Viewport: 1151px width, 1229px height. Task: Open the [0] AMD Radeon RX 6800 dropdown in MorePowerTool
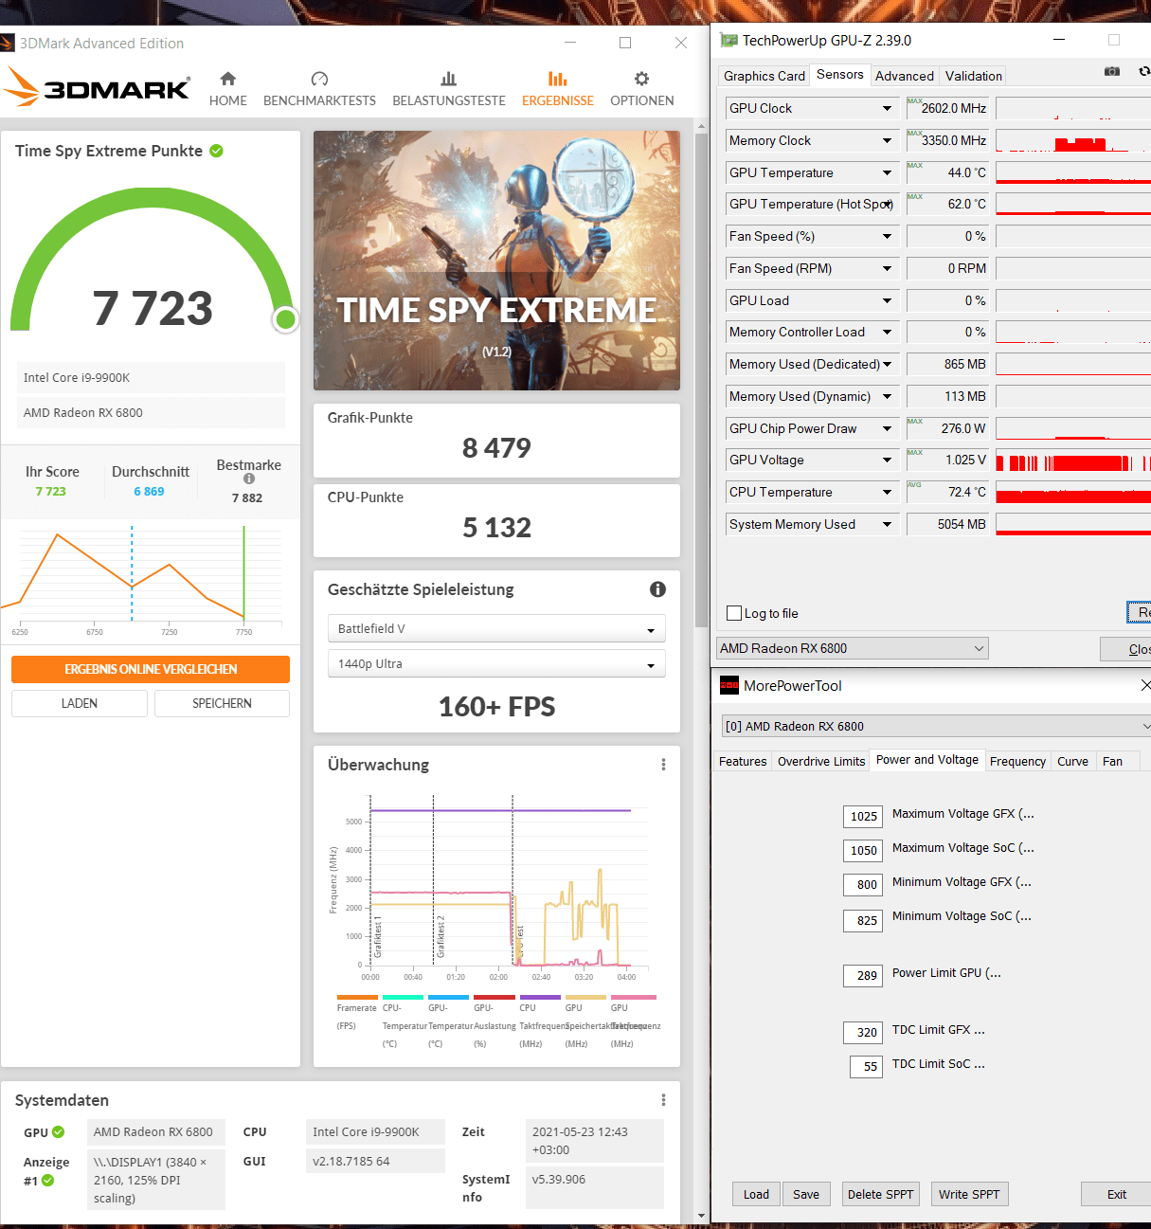pos(936,726)
